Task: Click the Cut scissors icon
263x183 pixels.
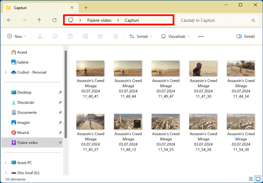Action: point(40,36)
